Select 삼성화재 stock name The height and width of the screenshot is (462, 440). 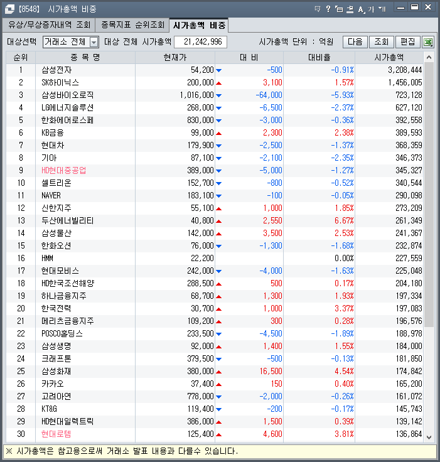[56, 371]
